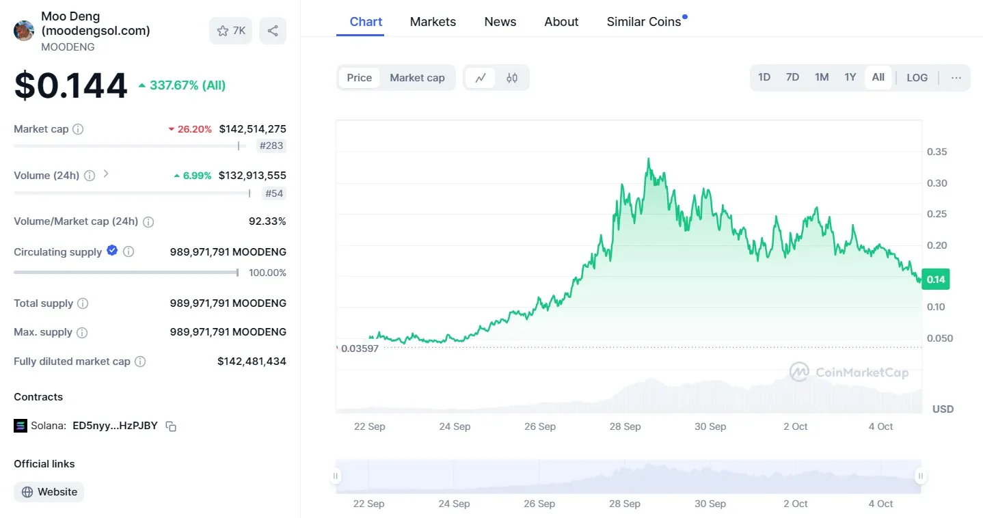Switch to Similar Coins tab
983x518 pixels.
pyautogui.click(x=644, y=22)
